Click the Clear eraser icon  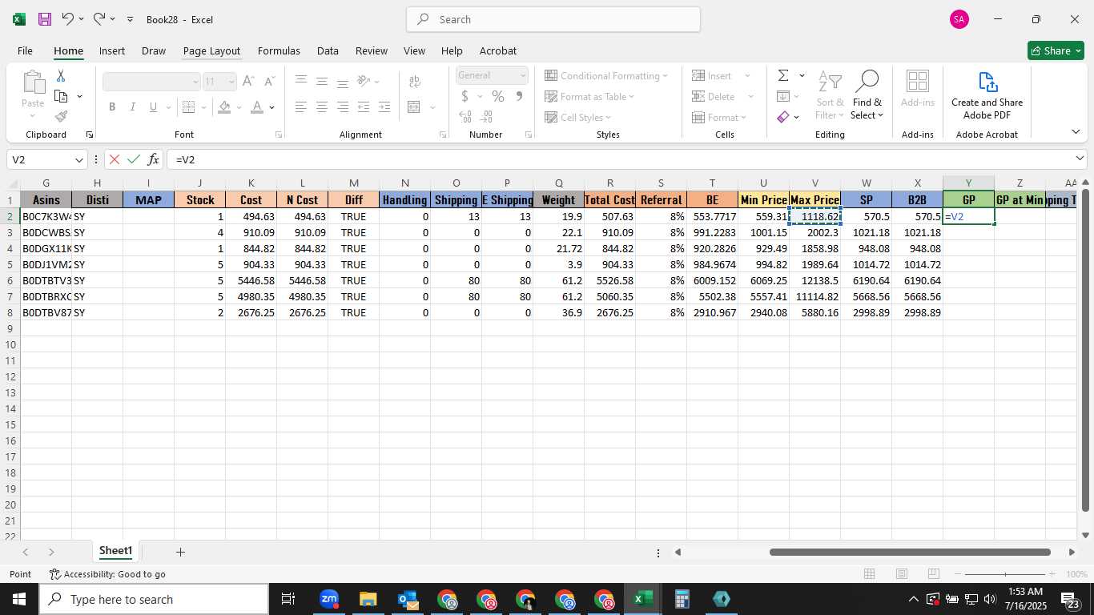(x=783, y=117)
